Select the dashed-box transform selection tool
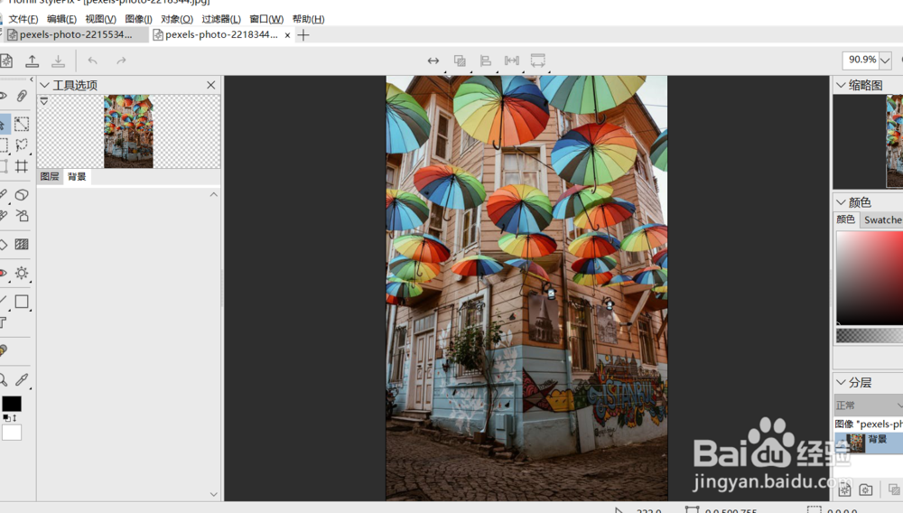 click(22, 124)
